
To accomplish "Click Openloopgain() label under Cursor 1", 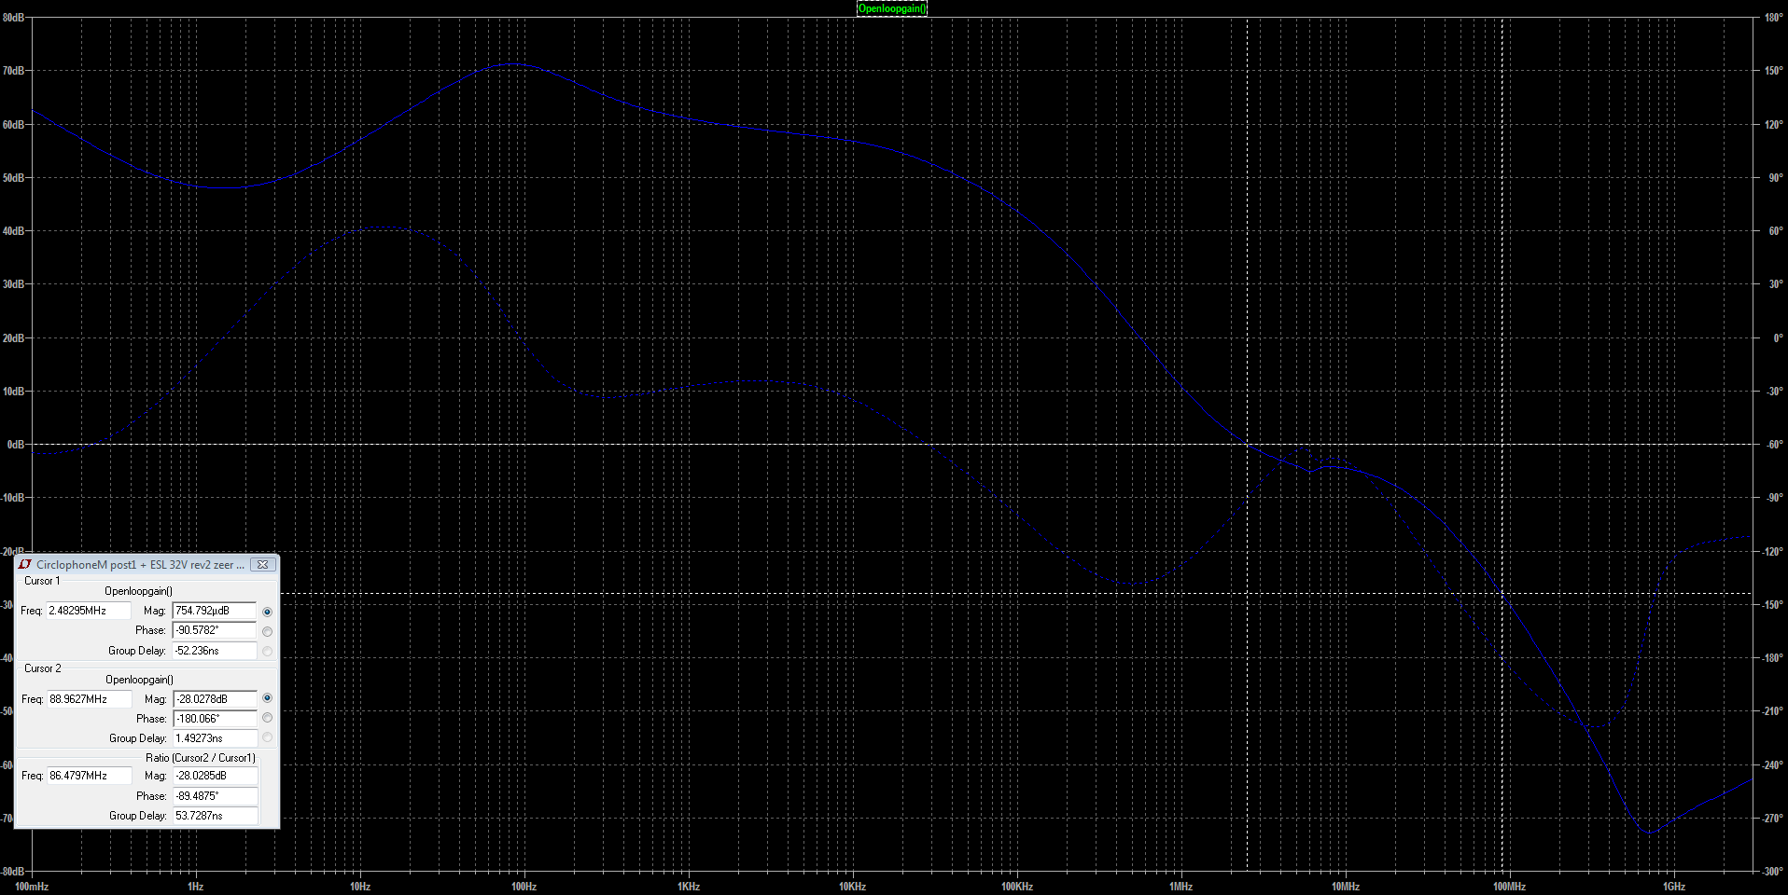I will (x=138, y=591).
